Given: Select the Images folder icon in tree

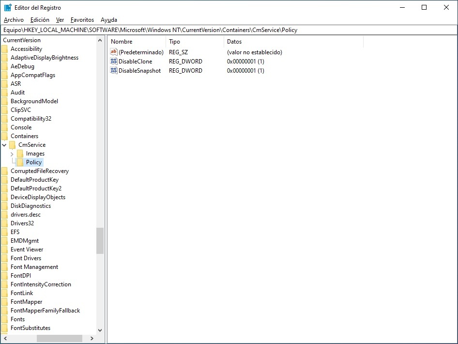Looking at the screenshot, I should [x=20, y=154].
